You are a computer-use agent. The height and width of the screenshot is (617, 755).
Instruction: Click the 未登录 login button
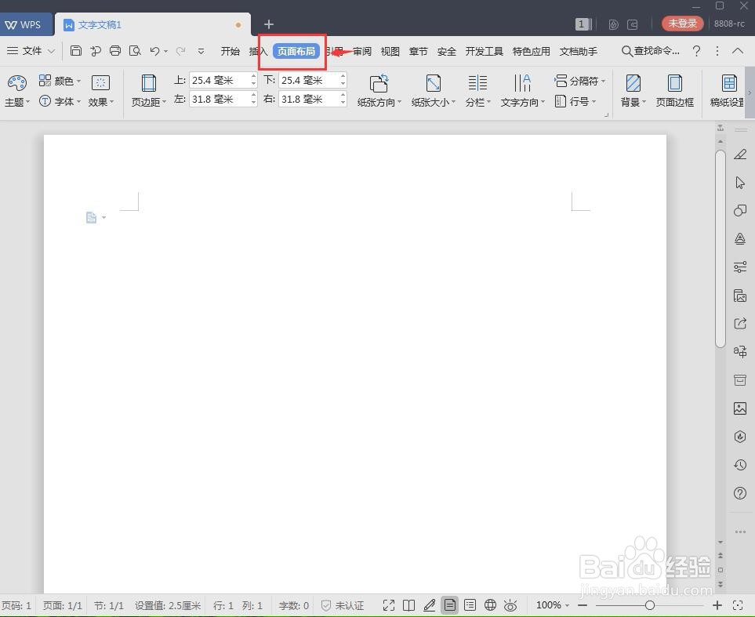682,23
